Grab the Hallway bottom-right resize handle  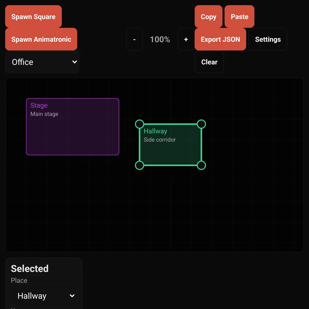tap(201, 165)
